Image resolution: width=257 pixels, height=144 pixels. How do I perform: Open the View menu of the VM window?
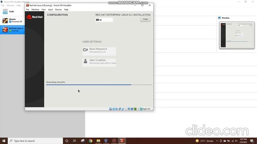tap(43, 10)
